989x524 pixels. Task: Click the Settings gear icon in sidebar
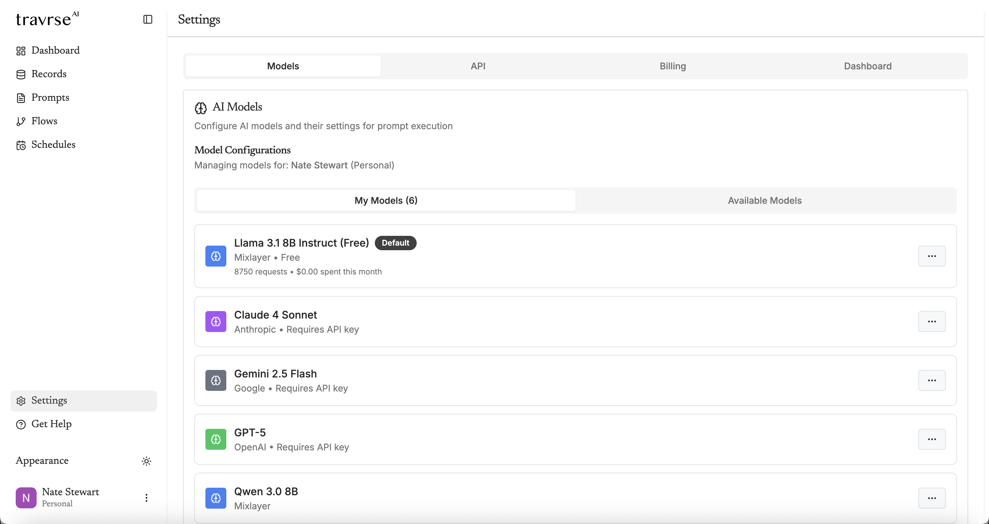pos(21,400)
